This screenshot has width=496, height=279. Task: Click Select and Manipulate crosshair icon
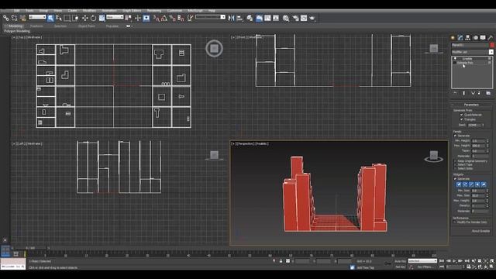(x=138, y=18)
